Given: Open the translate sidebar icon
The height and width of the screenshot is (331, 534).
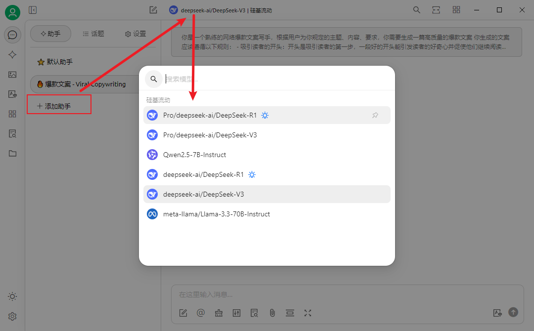Looking at the screenshot, I should (x=12, y=94).
